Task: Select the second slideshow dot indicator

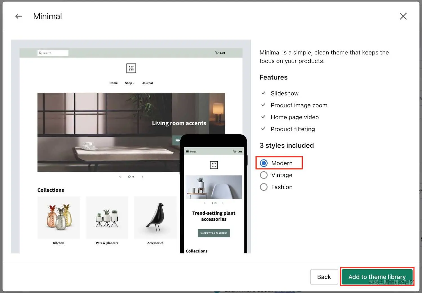Action: (133, 177)
